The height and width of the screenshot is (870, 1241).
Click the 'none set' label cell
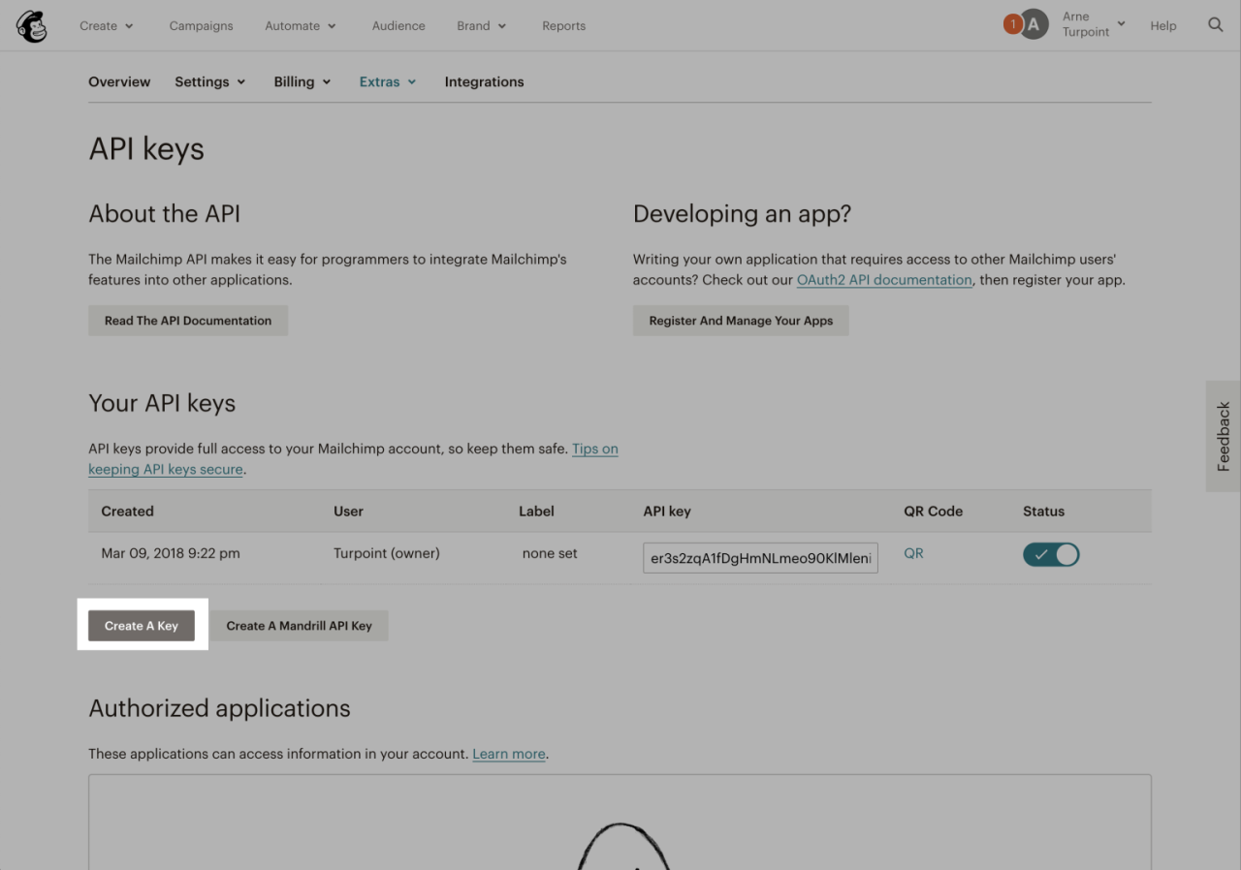click(550, 553)
